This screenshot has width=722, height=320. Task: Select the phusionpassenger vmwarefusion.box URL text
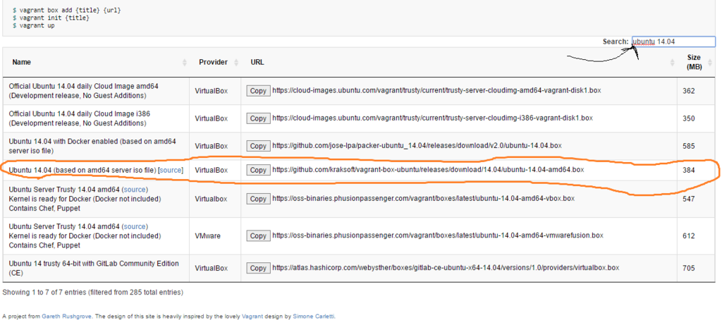[438, 235]
